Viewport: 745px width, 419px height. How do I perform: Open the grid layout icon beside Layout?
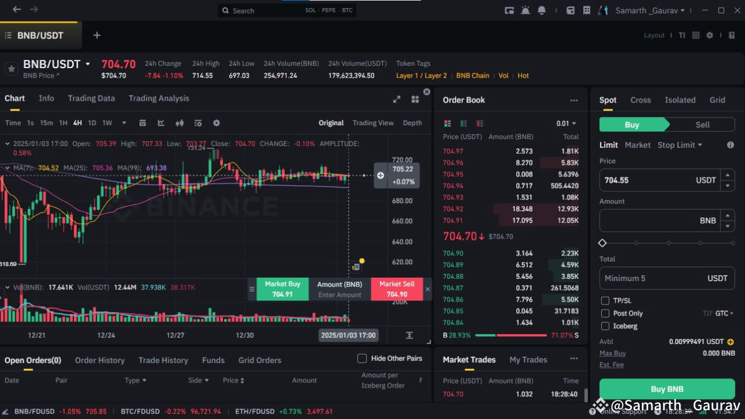point(696,35)
